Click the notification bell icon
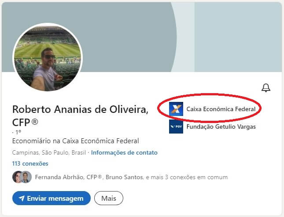The image size is (284, 217). click(x=266, y=88)
